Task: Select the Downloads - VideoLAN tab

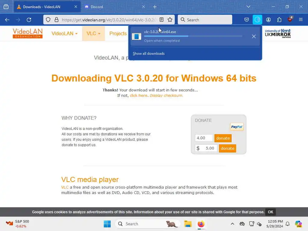Action: 47,7
